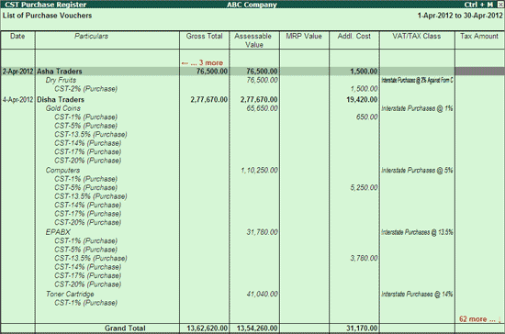Show the 3 more hidden columns
The height and width of the screenshot is (334, 505).
pyautogui.click(x=202, y=62)
